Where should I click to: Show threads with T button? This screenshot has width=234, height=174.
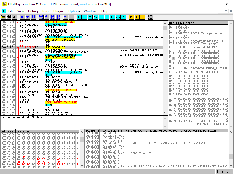[101, 17]
